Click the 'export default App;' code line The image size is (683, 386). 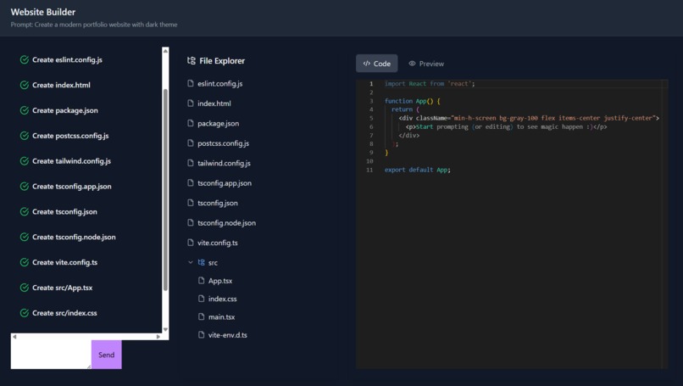tap(417, 170)
